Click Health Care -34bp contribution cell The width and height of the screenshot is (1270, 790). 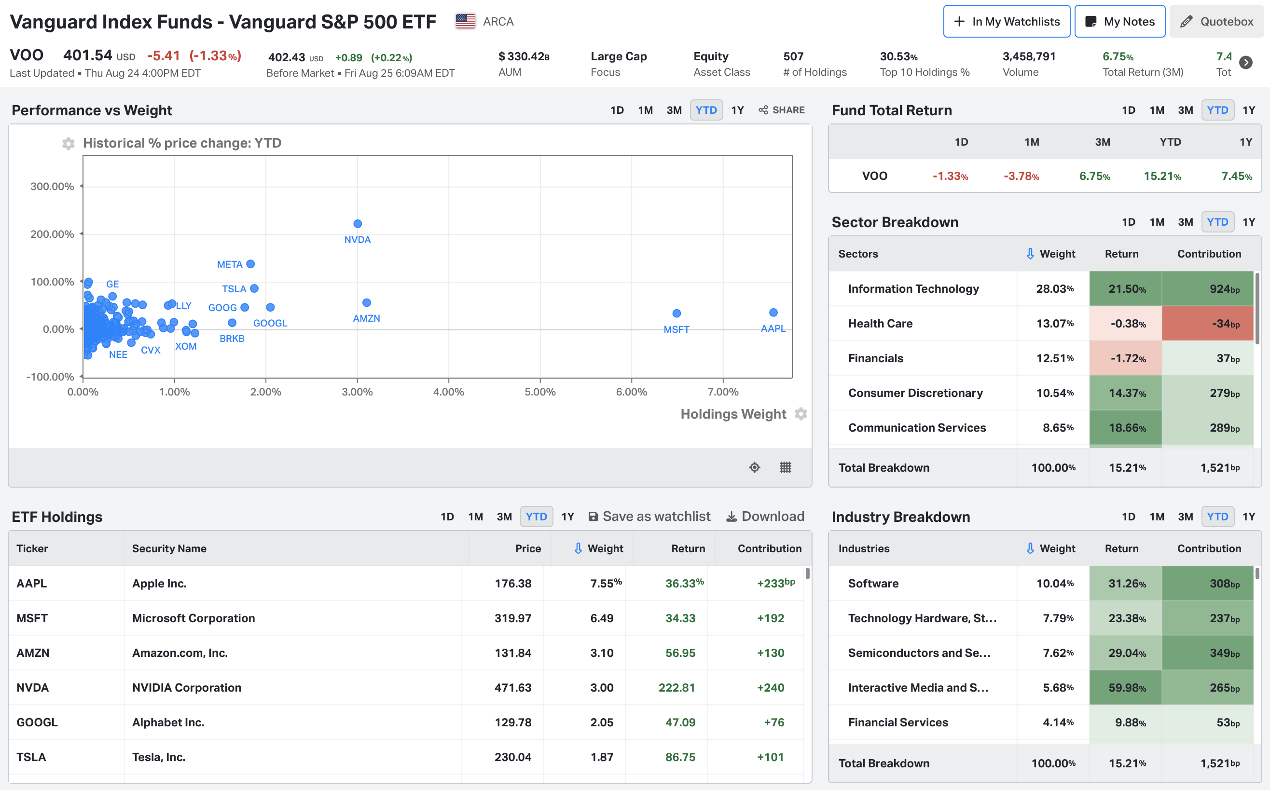1207,324
